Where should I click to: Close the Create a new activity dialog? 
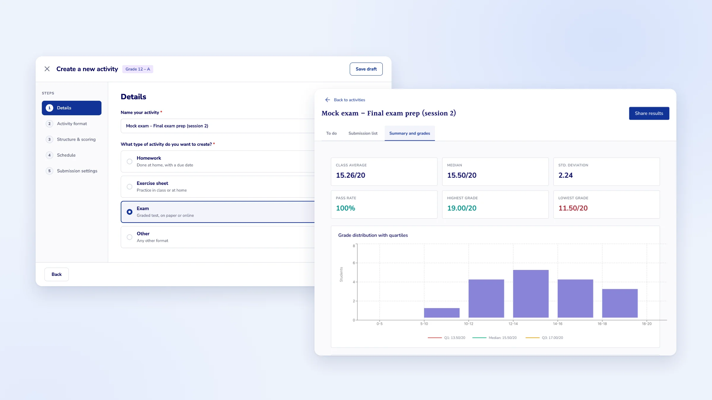tap(47, 69)
